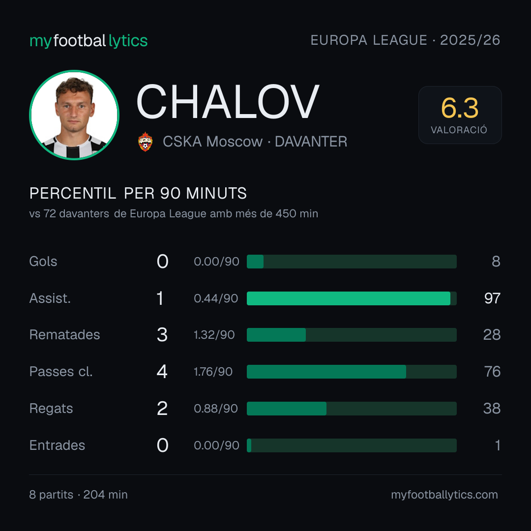This screenshot has width=531, height=531.
Task: Click the 6.3 Valoració rating badge
Action: 460,115
